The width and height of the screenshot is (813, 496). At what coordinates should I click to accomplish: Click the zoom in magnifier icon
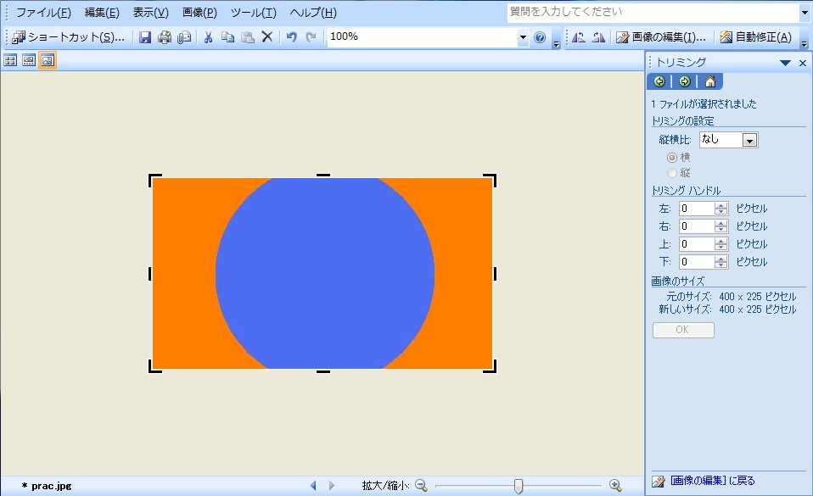(x=615, y=486)
